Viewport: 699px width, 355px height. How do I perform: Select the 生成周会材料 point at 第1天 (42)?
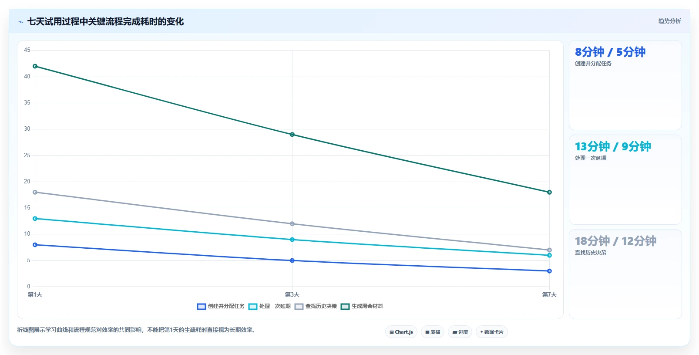pyautogui.click(x=35, y=66)
